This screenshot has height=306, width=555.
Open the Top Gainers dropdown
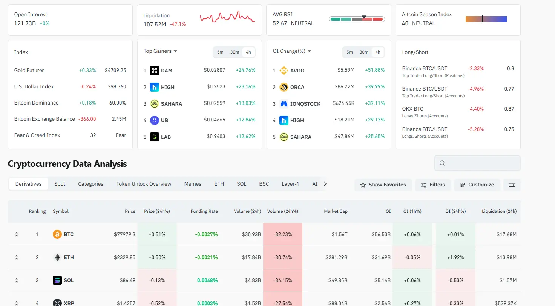click(160, 51)
